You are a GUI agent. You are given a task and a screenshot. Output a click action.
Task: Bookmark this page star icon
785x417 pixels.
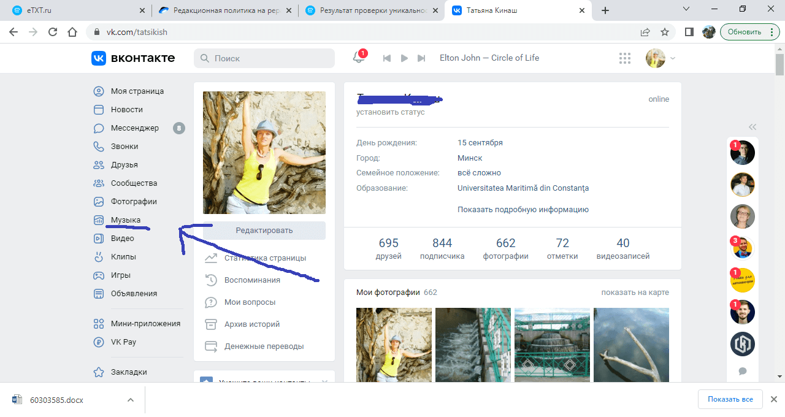665,32
